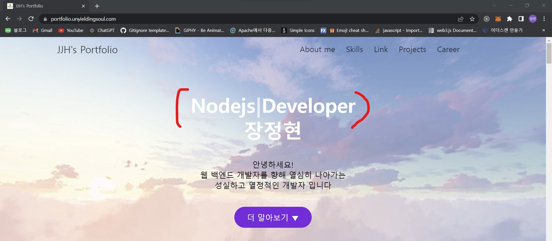552x241 pixels.
Task: Open the FX bookmark icon
Action: 323,30
